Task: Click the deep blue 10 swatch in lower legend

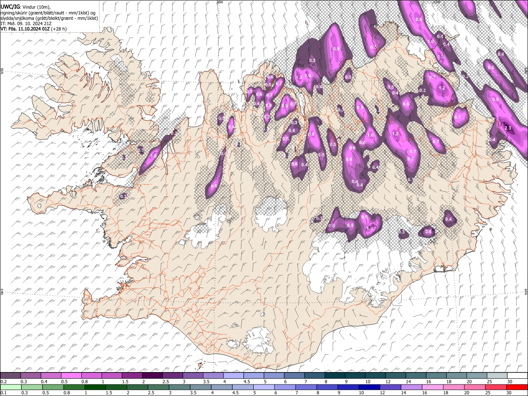Action: [x=369, y=387]
